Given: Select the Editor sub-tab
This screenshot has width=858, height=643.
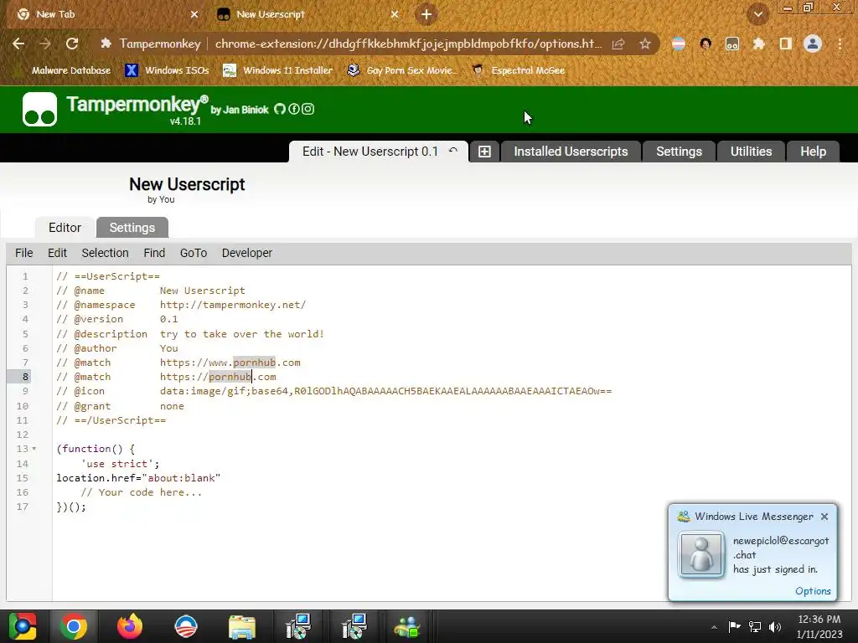Looking at the screenshot, I should click(65, 228).
